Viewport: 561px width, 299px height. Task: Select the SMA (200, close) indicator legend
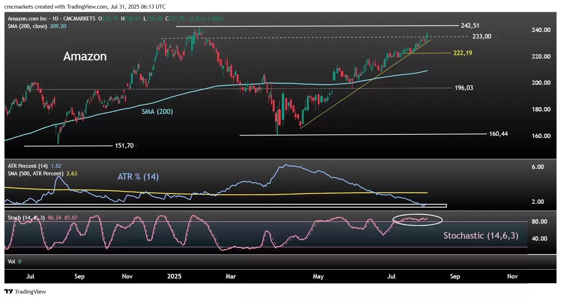coord(27,26)
